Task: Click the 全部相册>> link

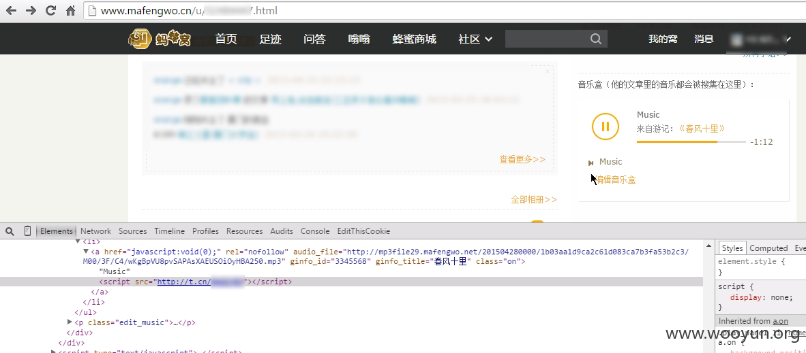Action: (534, 199)
